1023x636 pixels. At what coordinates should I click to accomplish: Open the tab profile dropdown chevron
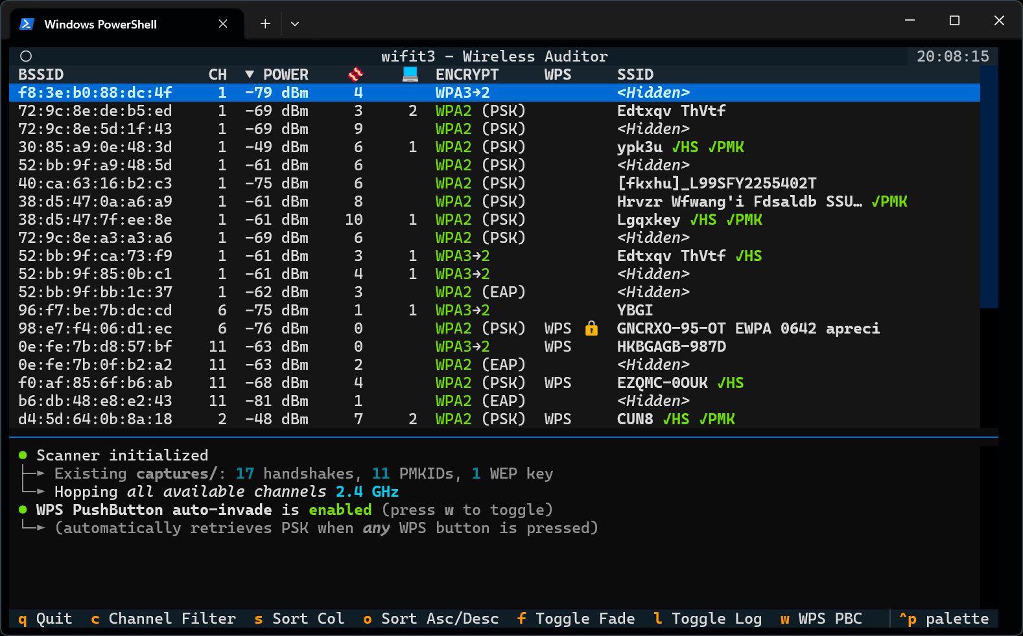pyautogui.click(x=295, y=24)
